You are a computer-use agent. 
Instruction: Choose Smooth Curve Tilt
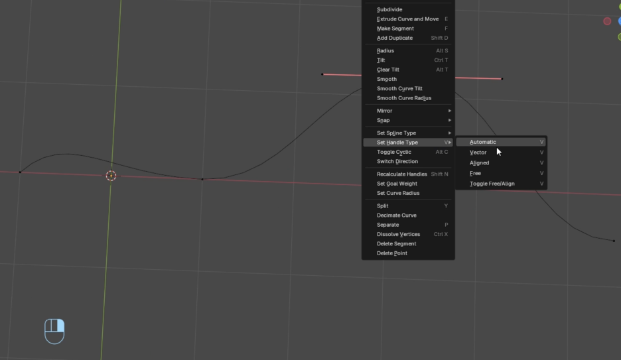(x=408, y=89)
